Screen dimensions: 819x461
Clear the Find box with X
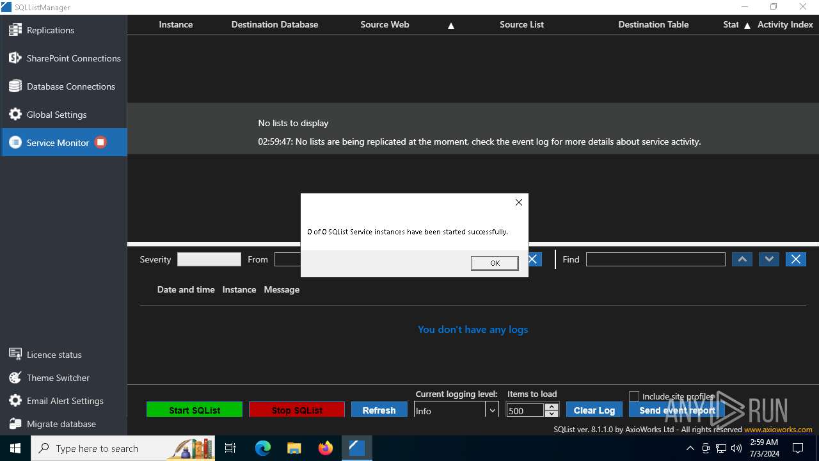click(796, 259)
